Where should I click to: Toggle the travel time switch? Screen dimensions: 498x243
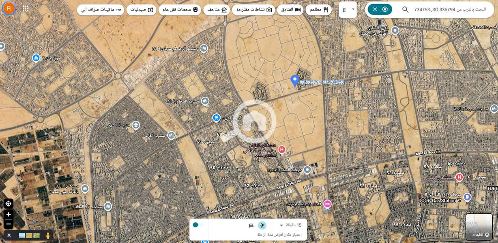(x=198, y=225)
